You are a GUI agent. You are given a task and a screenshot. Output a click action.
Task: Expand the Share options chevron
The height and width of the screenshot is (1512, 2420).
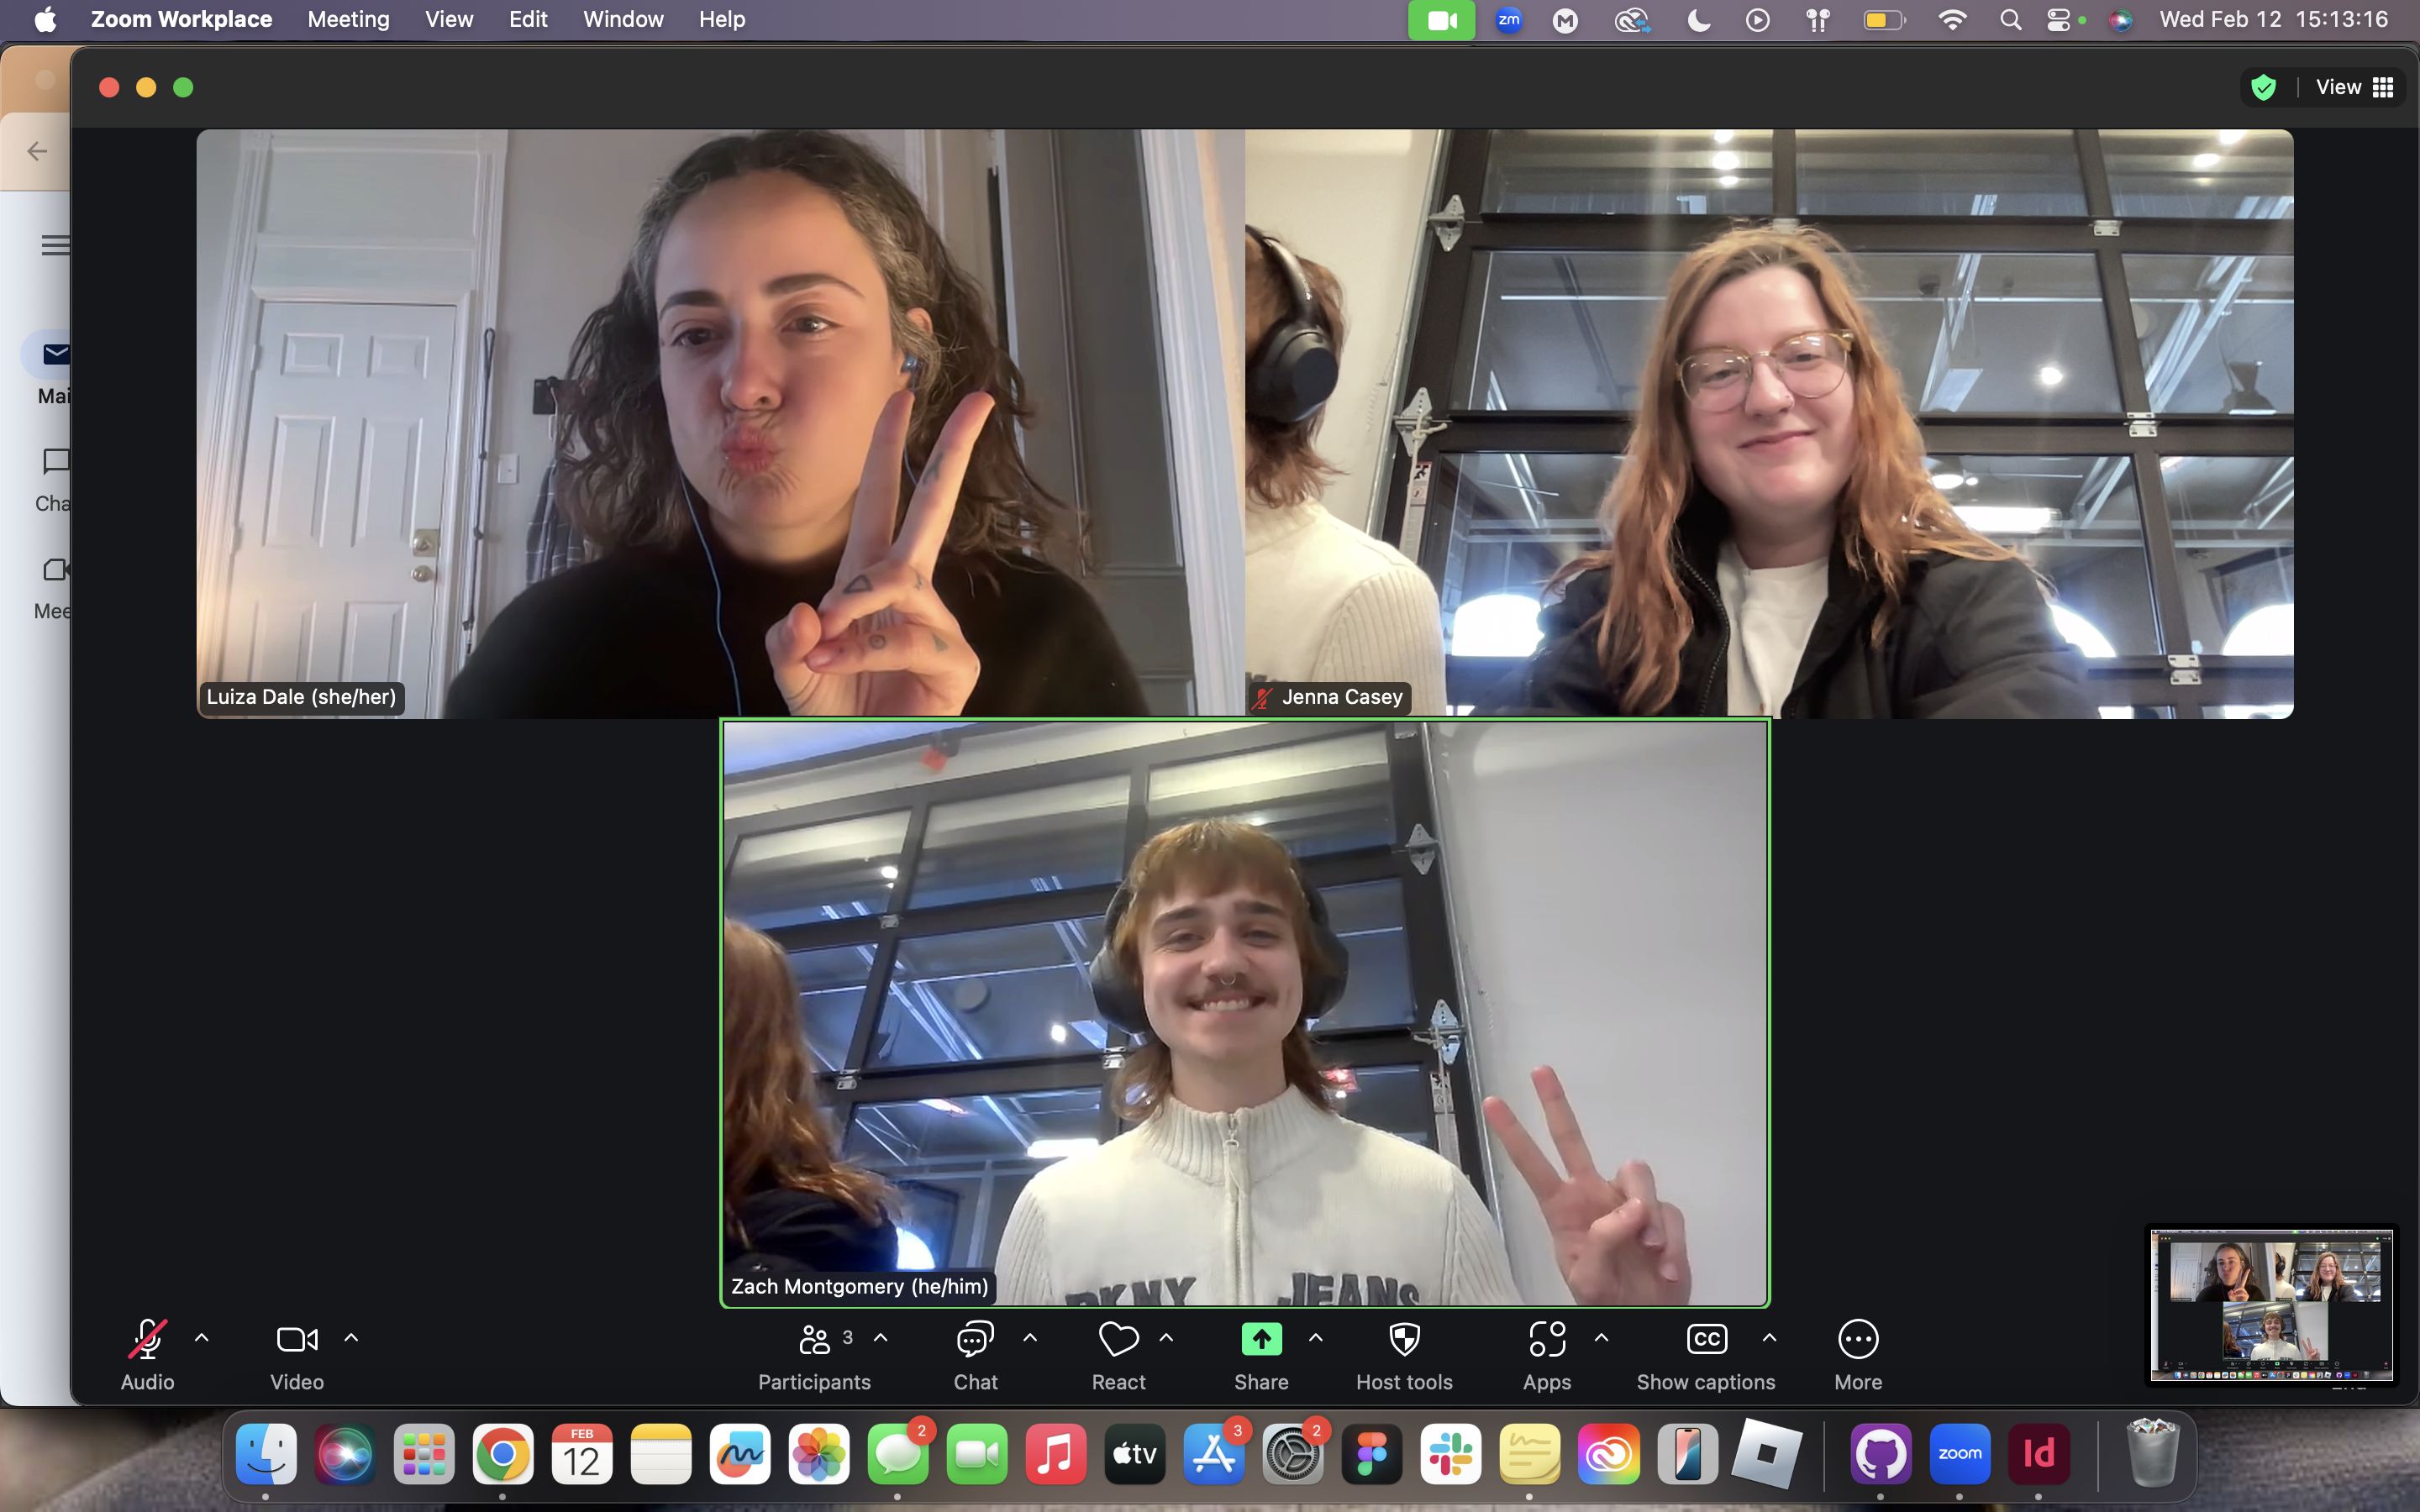(1316, 1338)
